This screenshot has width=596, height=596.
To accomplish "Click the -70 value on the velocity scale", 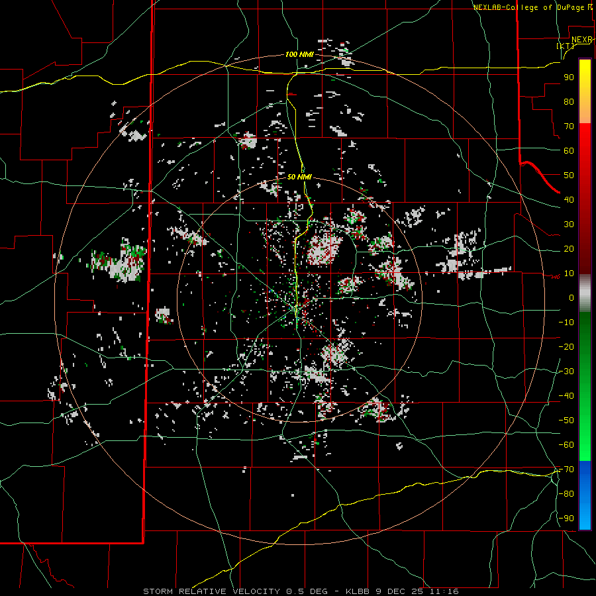I will coord(566,470).
